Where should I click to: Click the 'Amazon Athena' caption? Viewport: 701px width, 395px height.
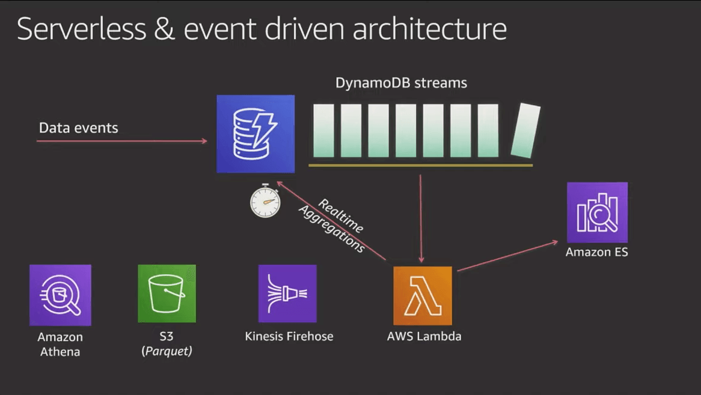point(60,344)
